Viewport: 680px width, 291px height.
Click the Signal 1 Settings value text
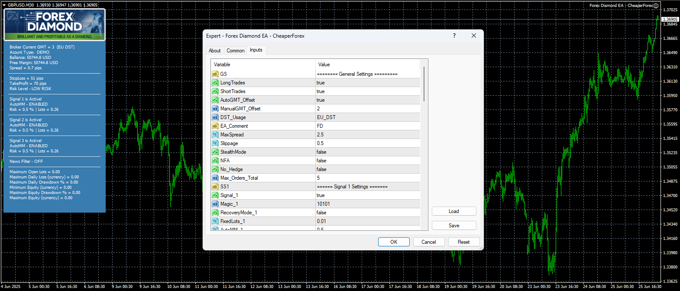click(352, 187)
